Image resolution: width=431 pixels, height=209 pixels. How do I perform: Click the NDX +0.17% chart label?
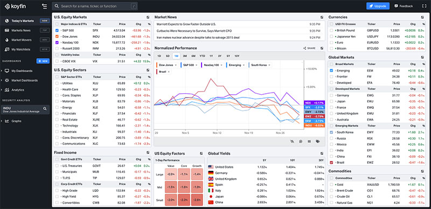pyautogui.click(x=315, y=102)
